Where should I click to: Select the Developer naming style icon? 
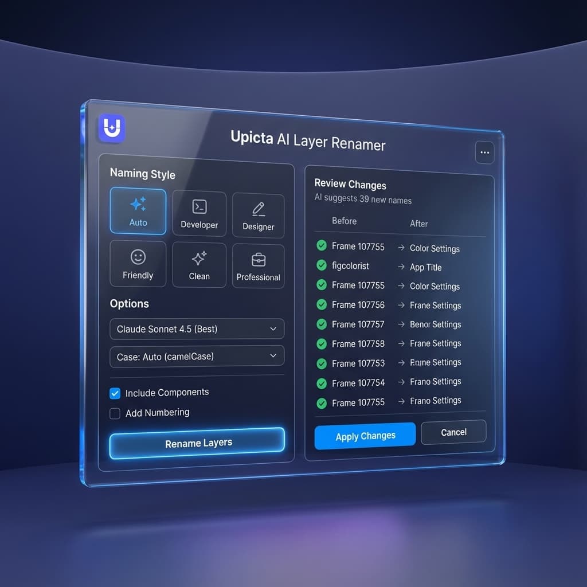199,214
